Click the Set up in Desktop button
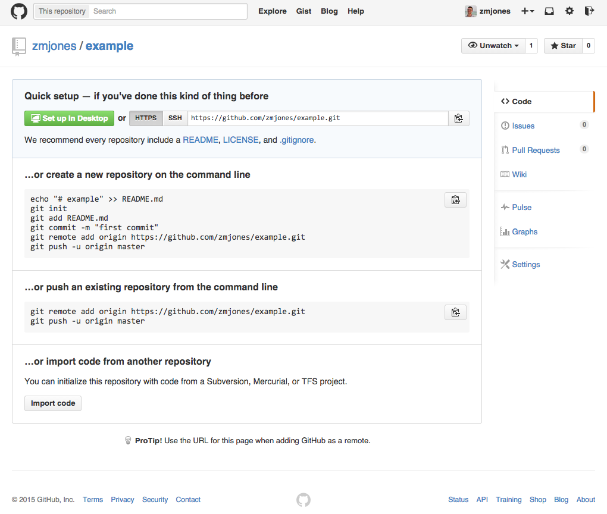Viewport: 607px width, 514px height. [69, 118]
